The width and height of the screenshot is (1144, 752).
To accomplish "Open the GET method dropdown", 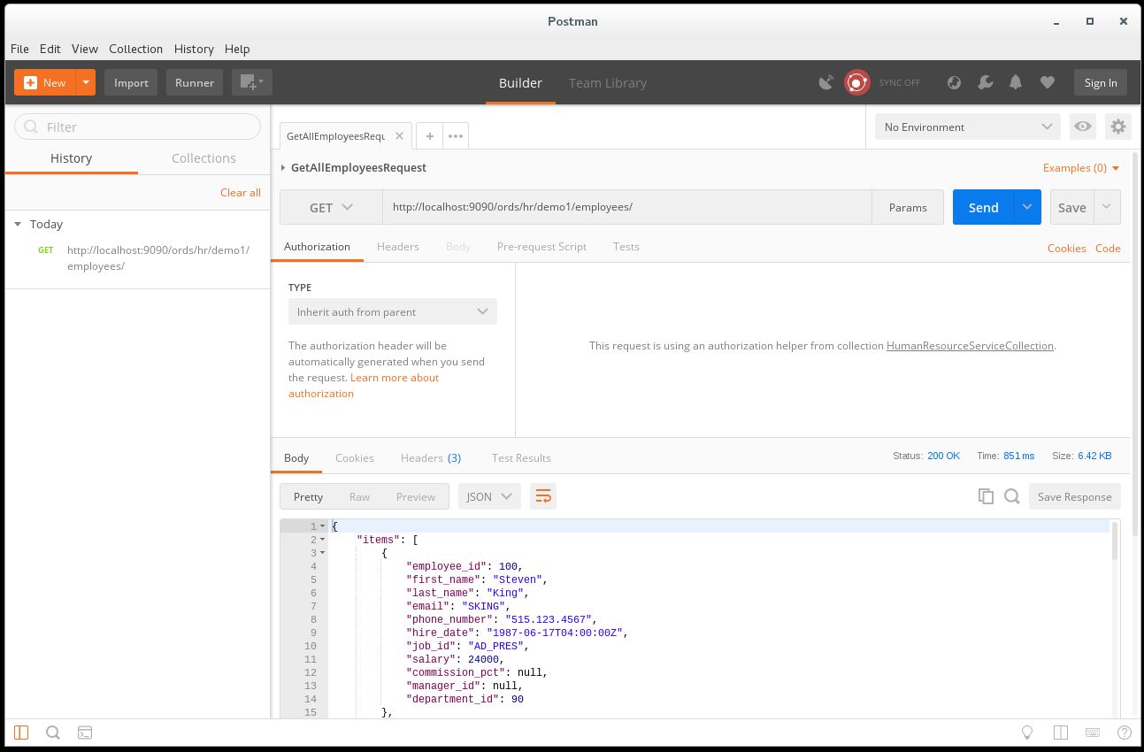I will 331,207.
